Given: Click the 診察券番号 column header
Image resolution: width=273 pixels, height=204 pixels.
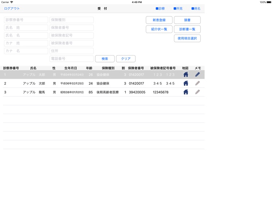Looking at the screenshot, I should pos(11,68).
